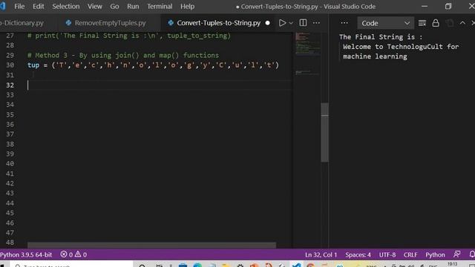This screenshot has width=475, height=267.
Task: Maximize the output panel with chevron up
Action: (x=462, y=23)
